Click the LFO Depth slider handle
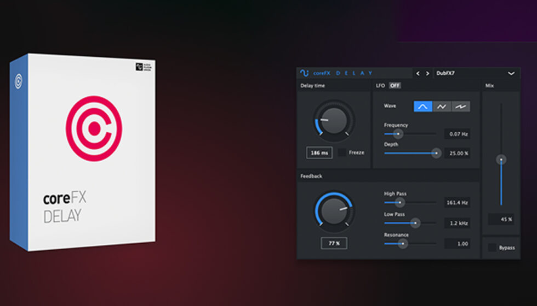 click(x=436, y=153)
